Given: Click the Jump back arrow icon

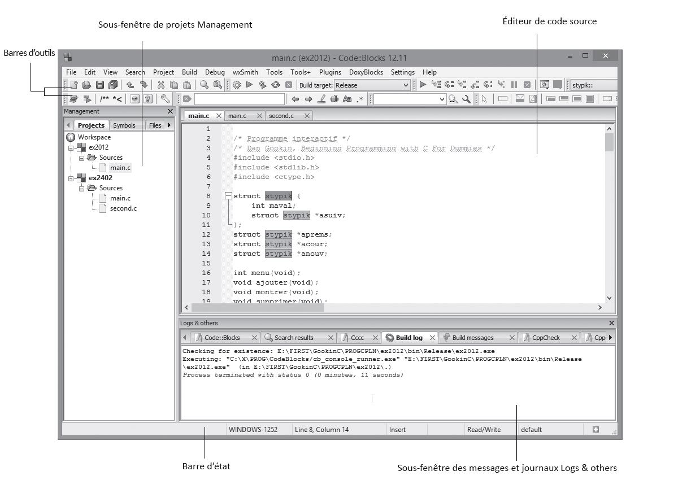Looking at the screenshot, I should pyautogui.click(x=295, y=99).
